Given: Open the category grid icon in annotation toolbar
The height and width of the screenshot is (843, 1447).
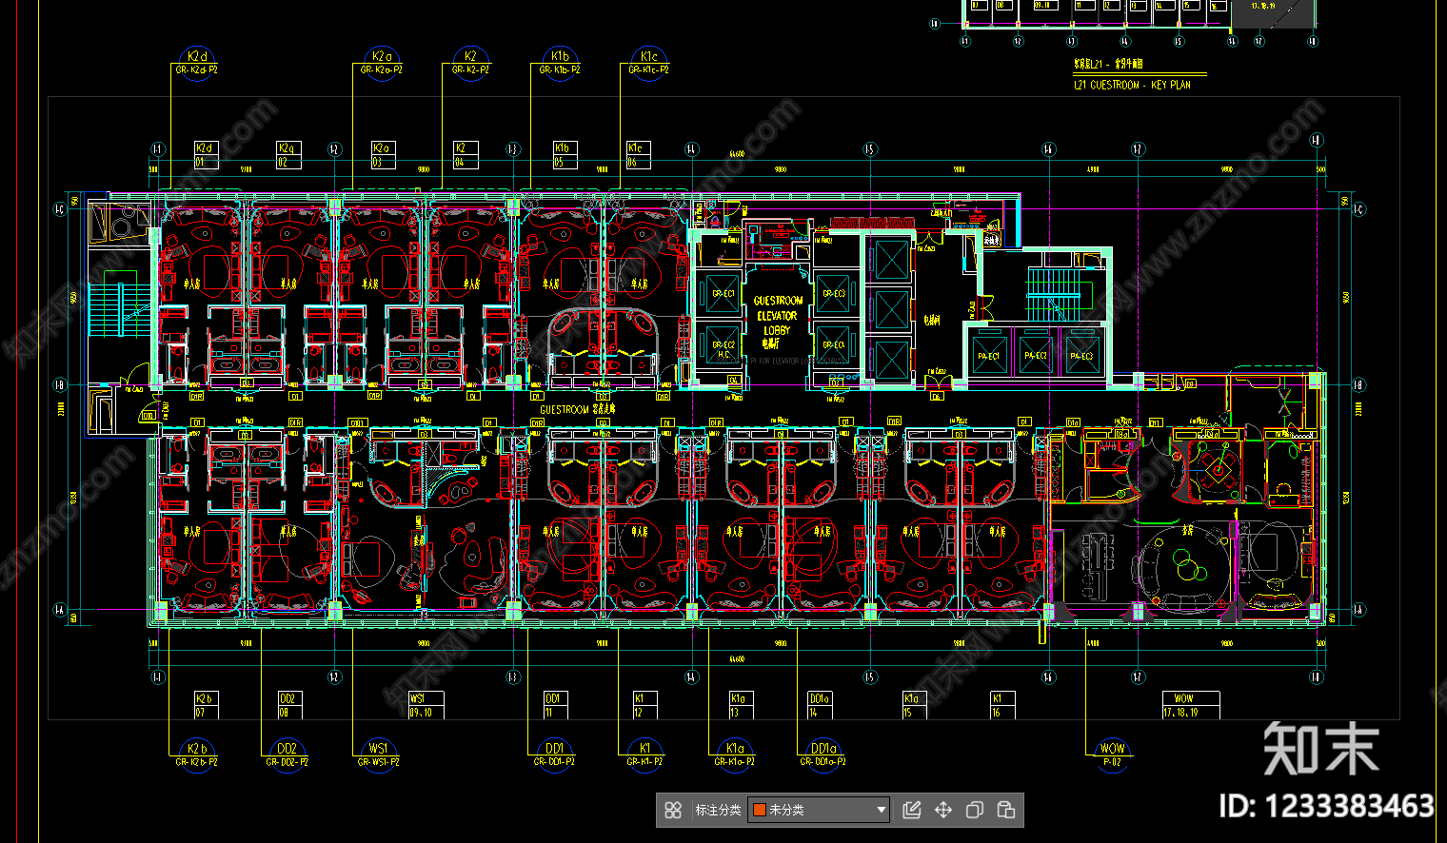Looking at the screenshot, I should 673,810.
